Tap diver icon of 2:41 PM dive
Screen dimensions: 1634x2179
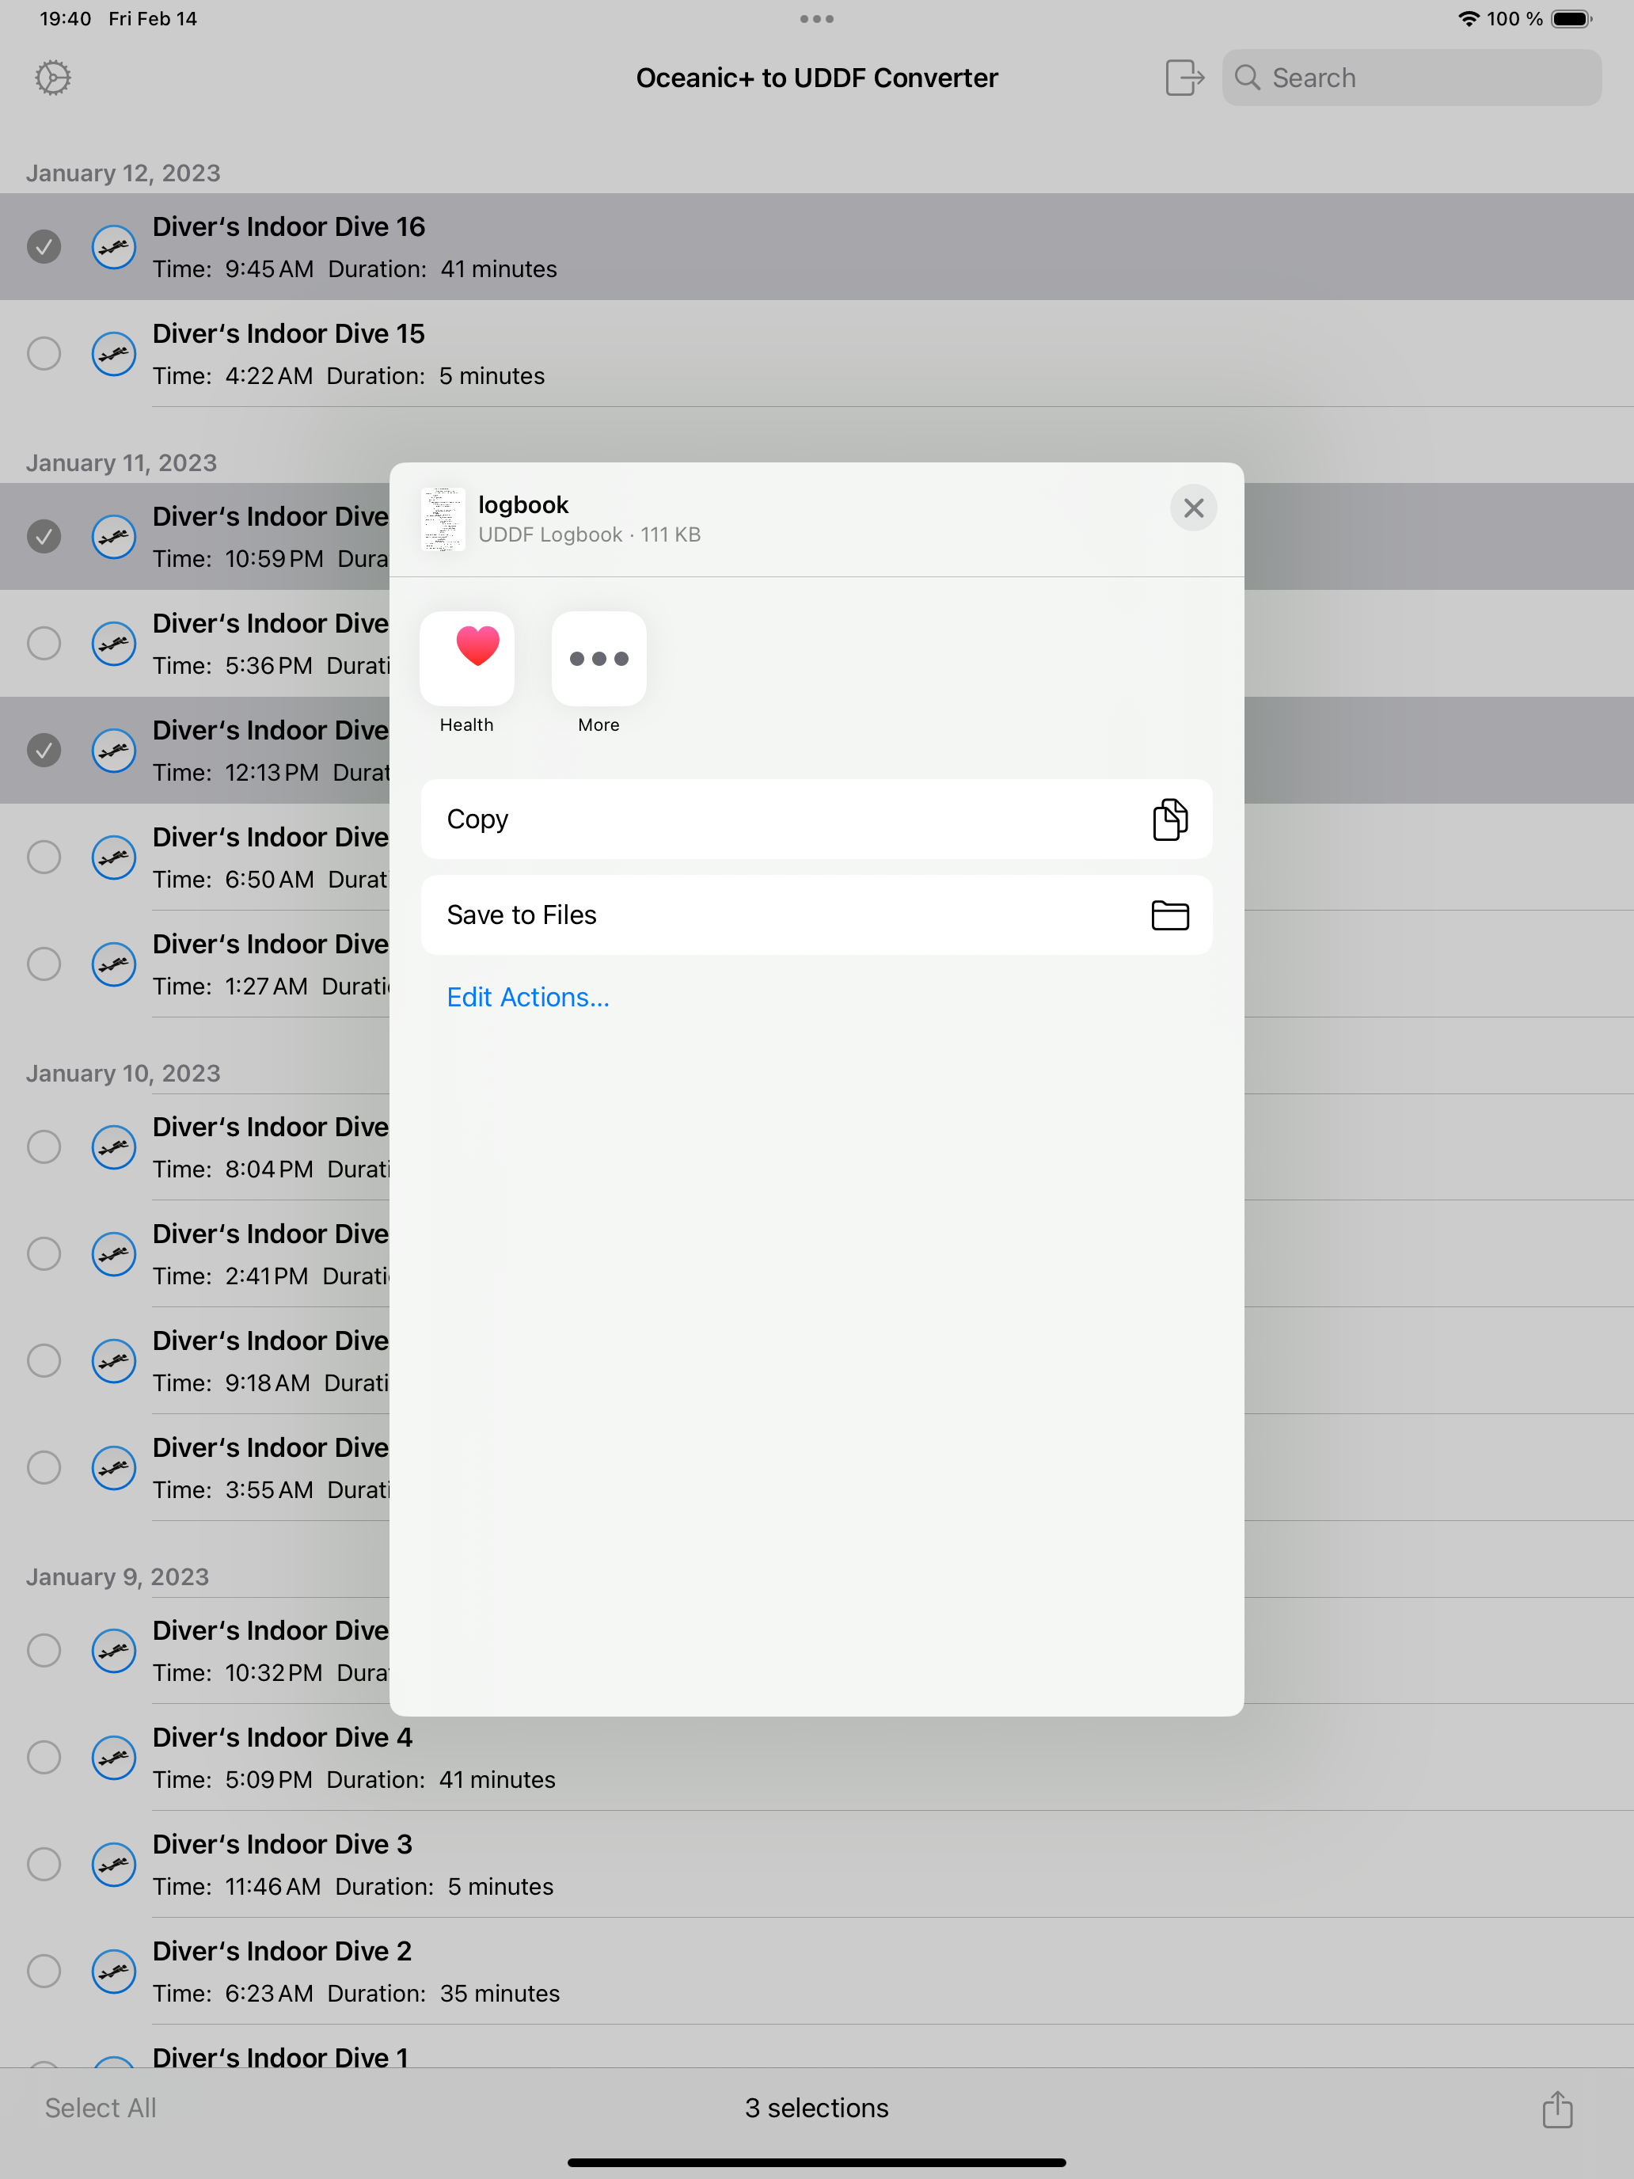coord(114,1254)
